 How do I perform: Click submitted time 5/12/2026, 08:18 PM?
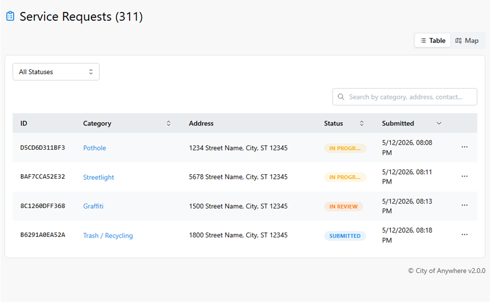(407, 235)
